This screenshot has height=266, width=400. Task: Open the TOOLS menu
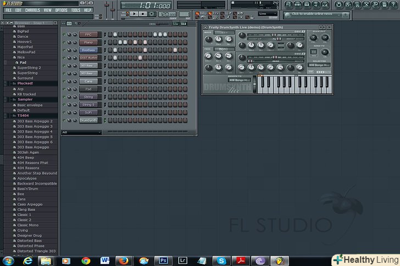(75, 10)
